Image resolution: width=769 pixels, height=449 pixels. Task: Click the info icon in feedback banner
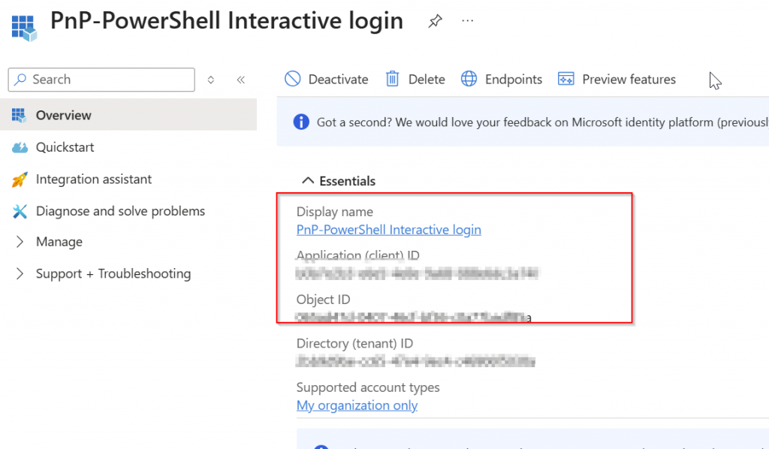click(300, 122)
